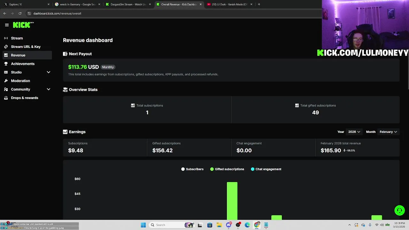Open the Month February dropdown

click(388, 132)
